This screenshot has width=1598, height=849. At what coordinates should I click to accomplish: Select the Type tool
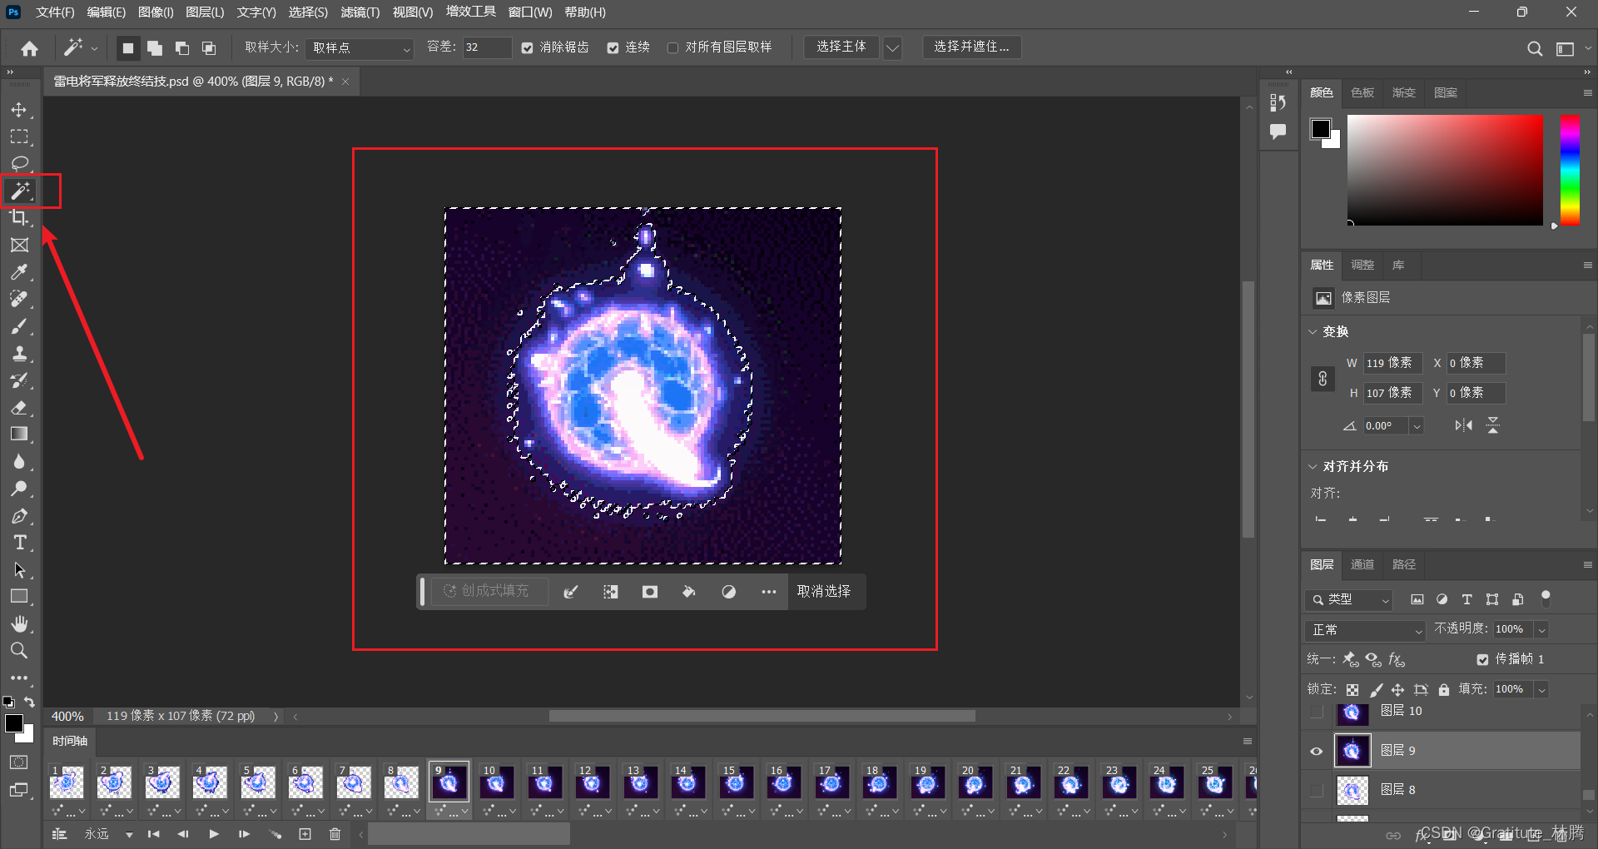coord(18,543)
